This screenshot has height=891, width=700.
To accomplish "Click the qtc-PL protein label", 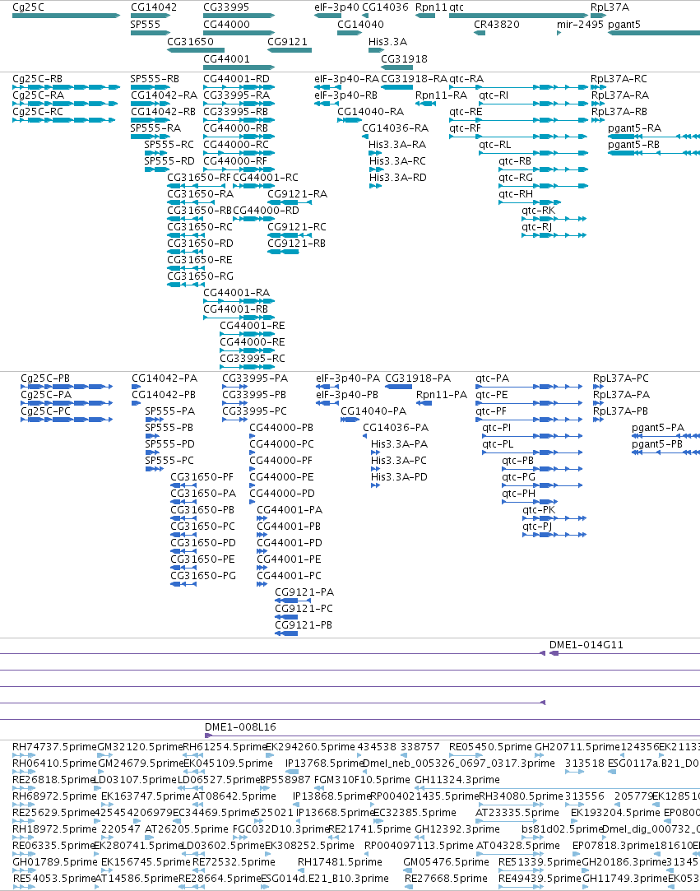I will pyautogui.click(x=498, y=443).
